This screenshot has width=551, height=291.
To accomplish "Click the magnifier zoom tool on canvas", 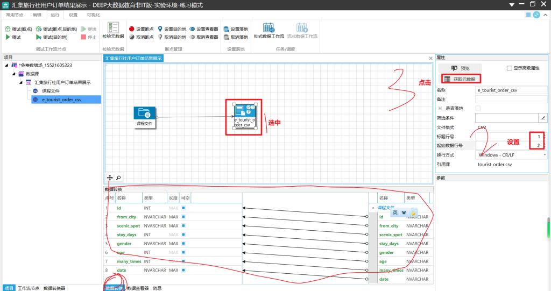I will pyautogui.click(x=118, y=178).
